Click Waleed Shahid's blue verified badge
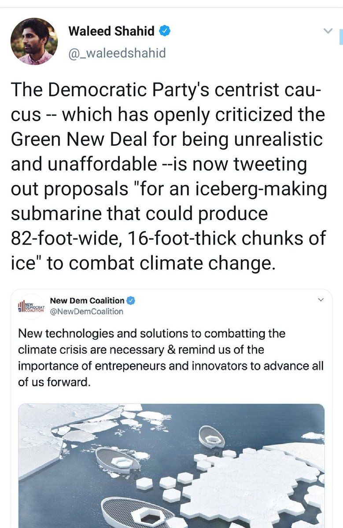This screenshot has width=343, height=528. (165, 31)
